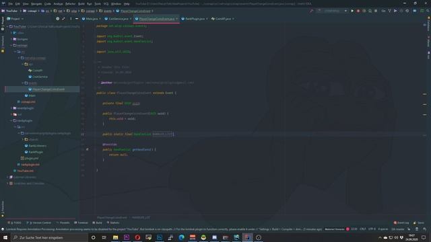
Task: Click the Run with Coverage icon
Action: pyautogui.click(x=364, y=11)
